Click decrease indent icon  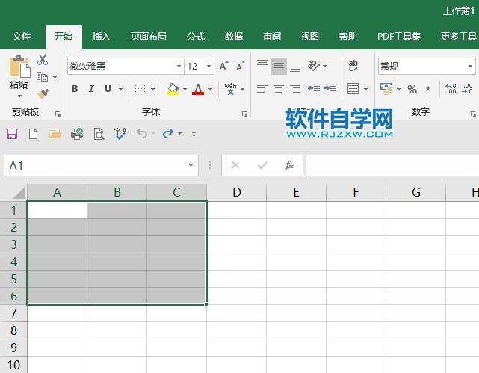coord(313,89)
